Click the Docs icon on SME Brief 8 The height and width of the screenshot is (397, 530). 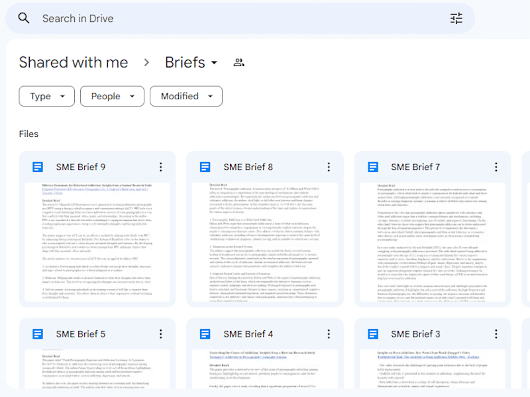(x=205, y=167)
